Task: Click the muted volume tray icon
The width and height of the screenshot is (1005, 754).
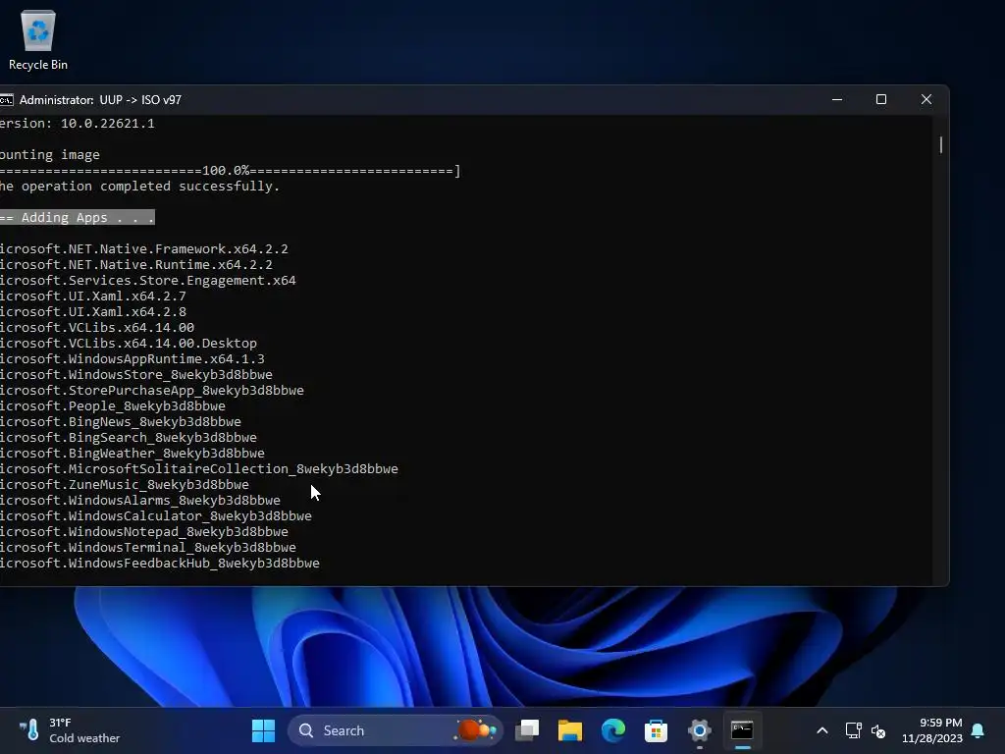Action: tap(878, 730)
